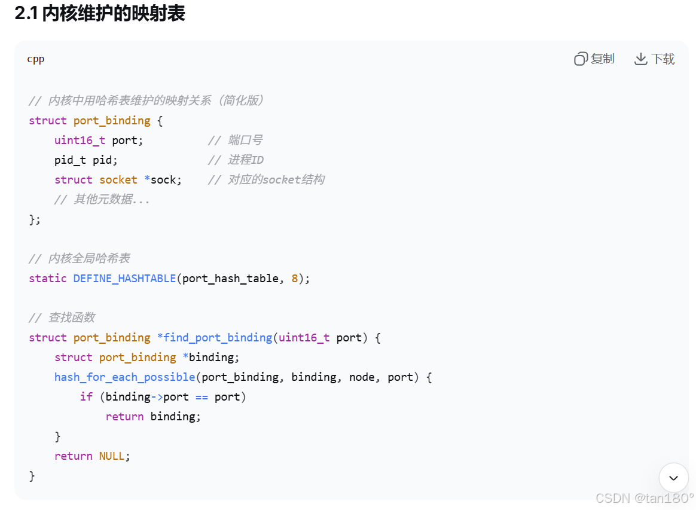Screen dimensions: 696x510
Task: Click the static keyword
Action: [x=47, y=278]
